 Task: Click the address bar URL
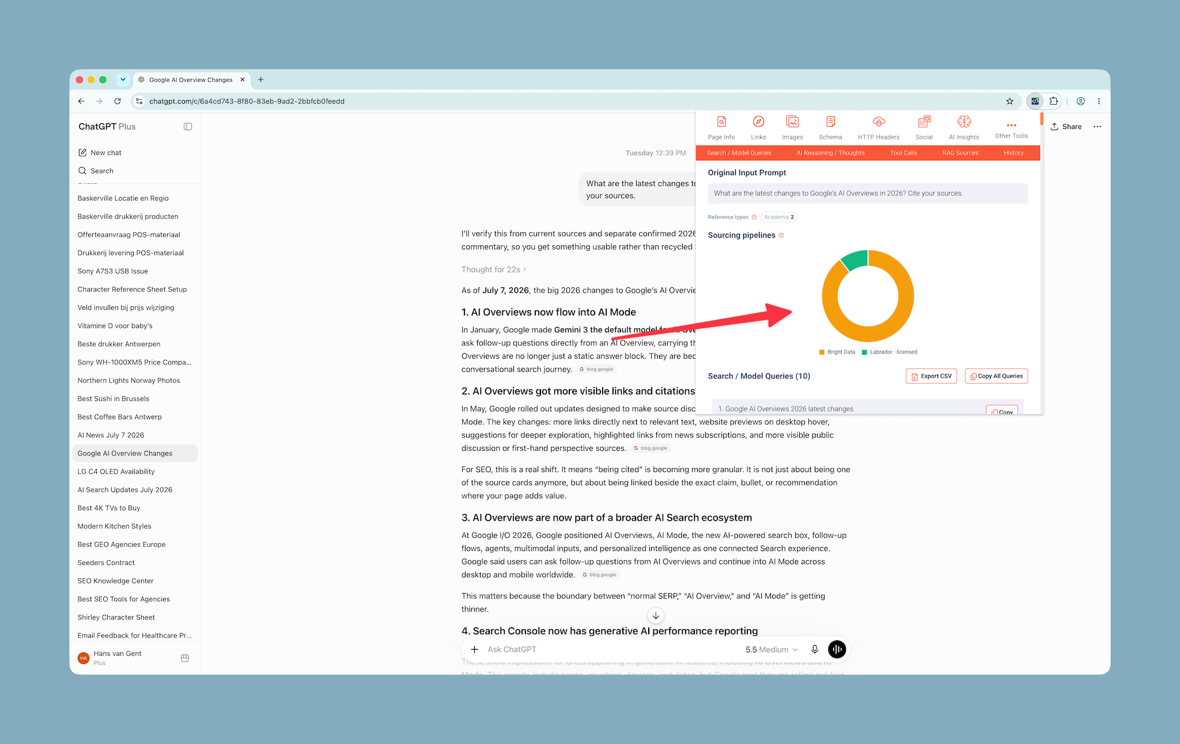[247, 101]
